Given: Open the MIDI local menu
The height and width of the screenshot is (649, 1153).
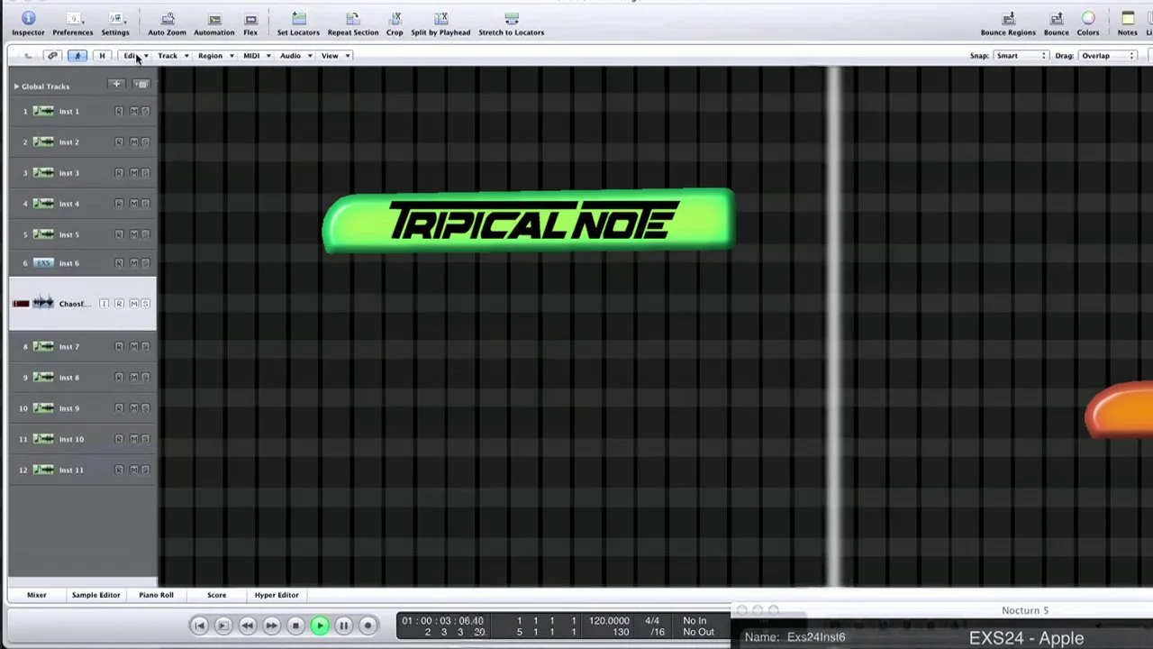Looking at the screenshot, I should [257, 56].
